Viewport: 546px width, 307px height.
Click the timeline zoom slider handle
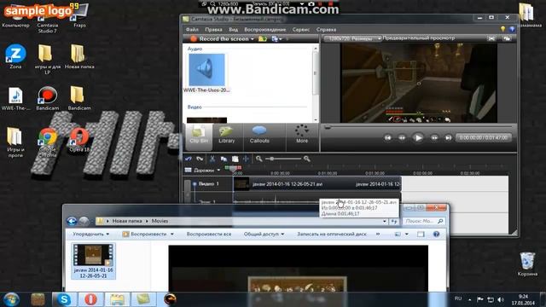271,159
